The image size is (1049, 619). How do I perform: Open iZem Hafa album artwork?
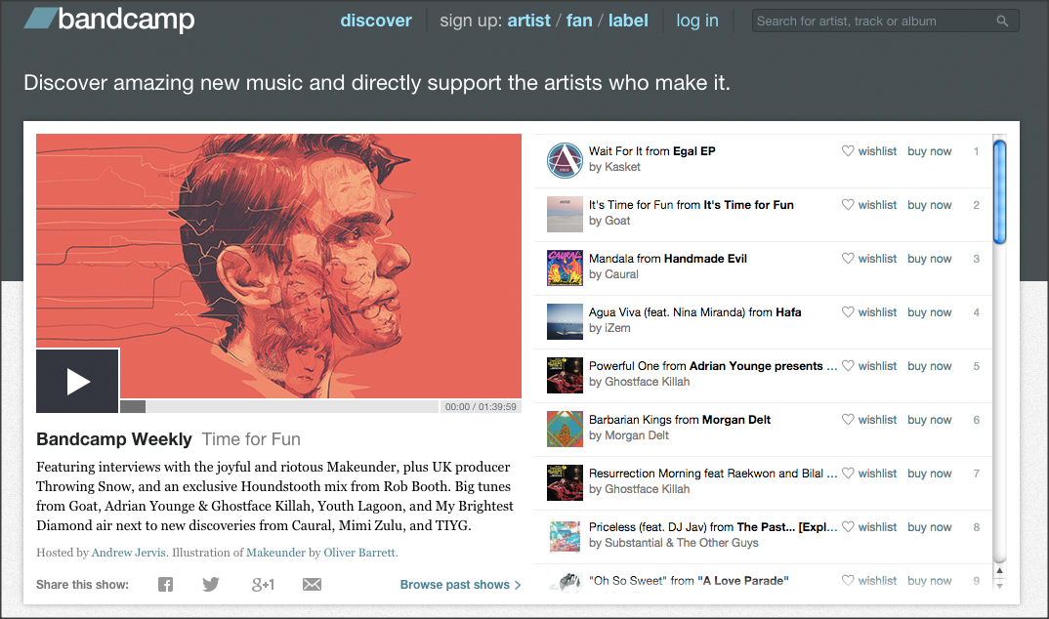tap(565, 321)
